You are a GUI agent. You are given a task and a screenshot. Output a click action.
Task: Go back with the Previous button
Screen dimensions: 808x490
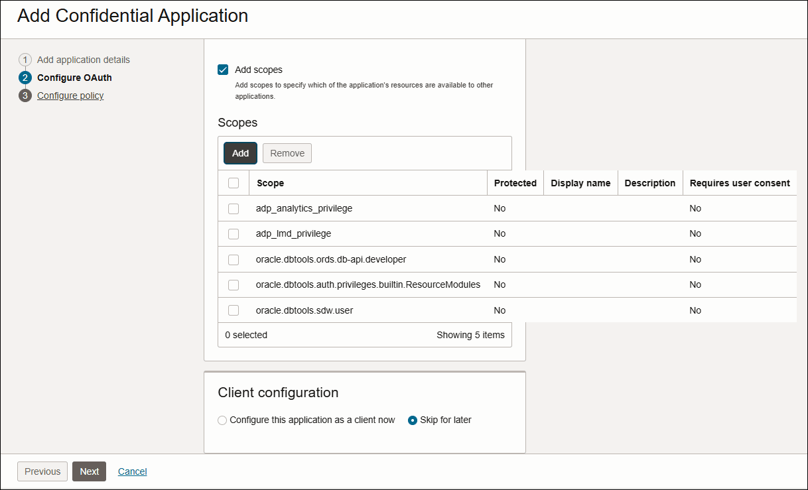tap(42, 471)
